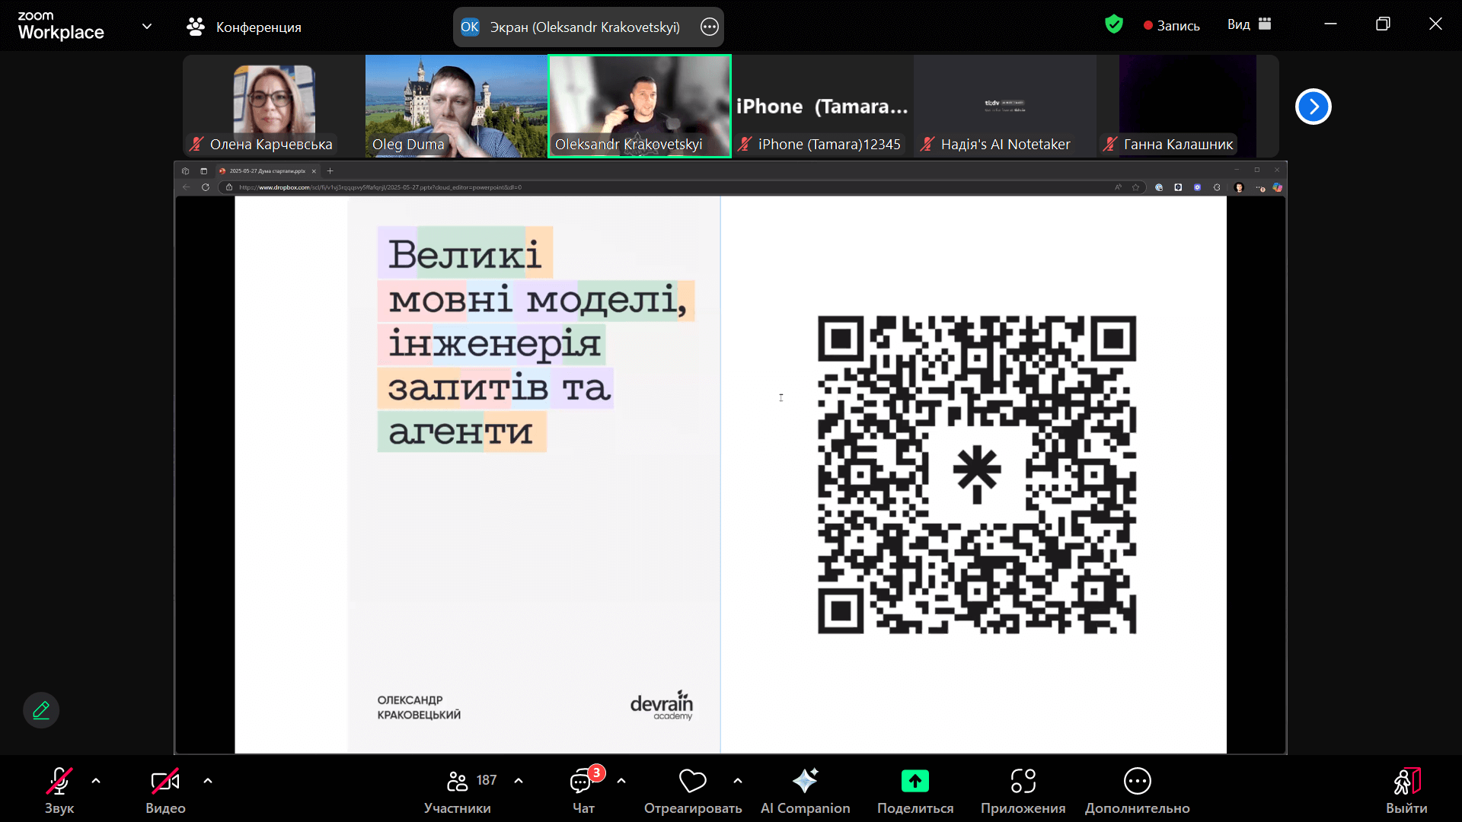Screen dimensions: 1462x822
Task: Start camera with the Видео button
Action: click(x=165, y=790)
